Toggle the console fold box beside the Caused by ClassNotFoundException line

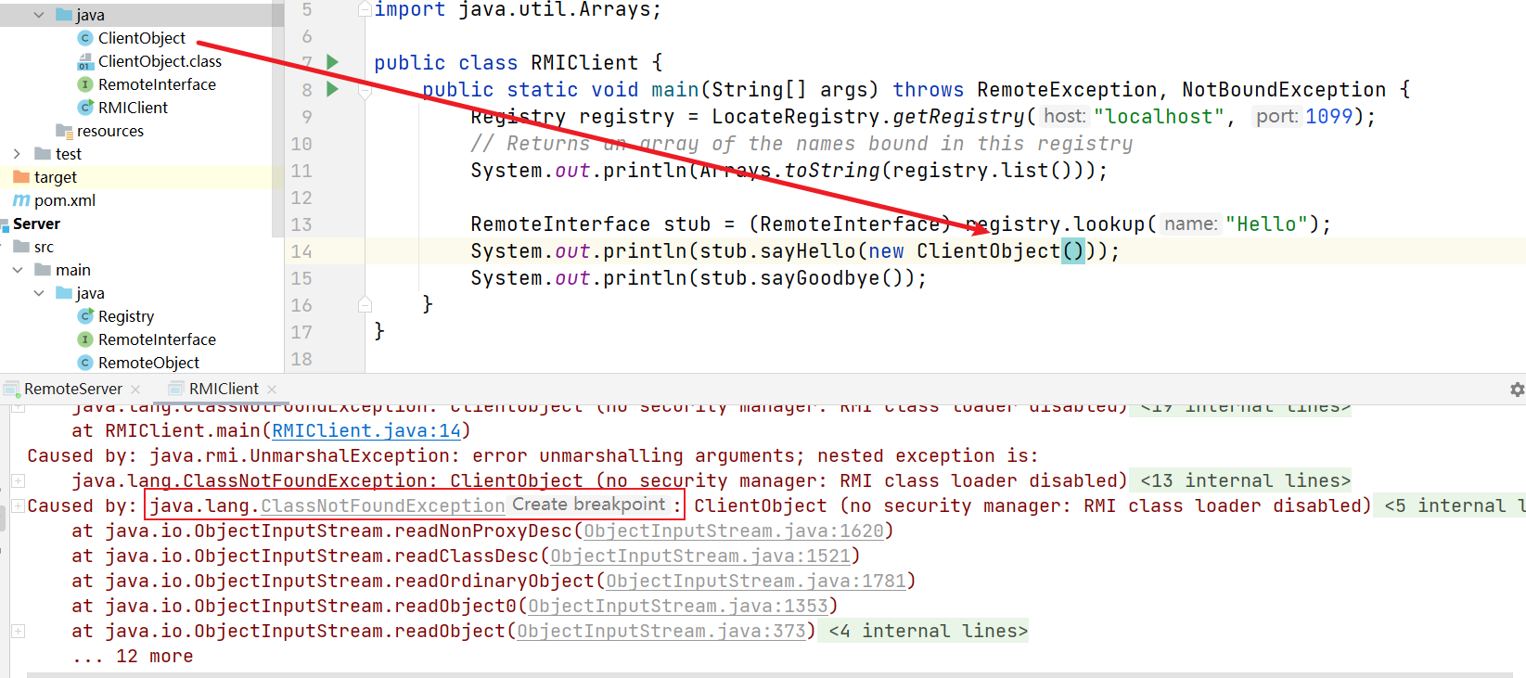pyautogui.click(x=18, y=505)
